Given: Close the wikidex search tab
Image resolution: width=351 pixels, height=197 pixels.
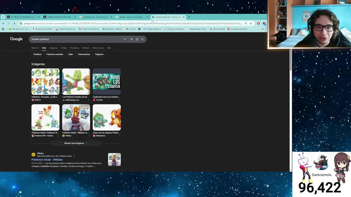Looking at the screenshot, I should click(x=147, y=17).
